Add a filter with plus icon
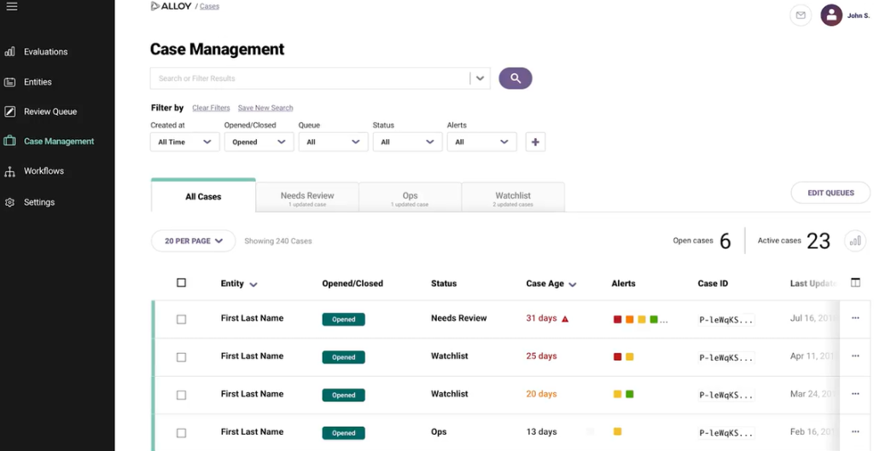Screen dimensions: 874x451 (x=535, y=142)
